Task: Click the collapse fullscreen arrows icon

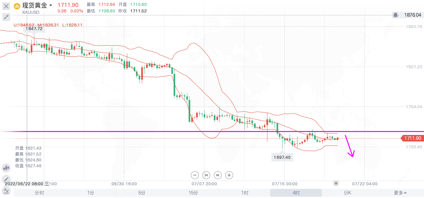Action: pos(6,17)
